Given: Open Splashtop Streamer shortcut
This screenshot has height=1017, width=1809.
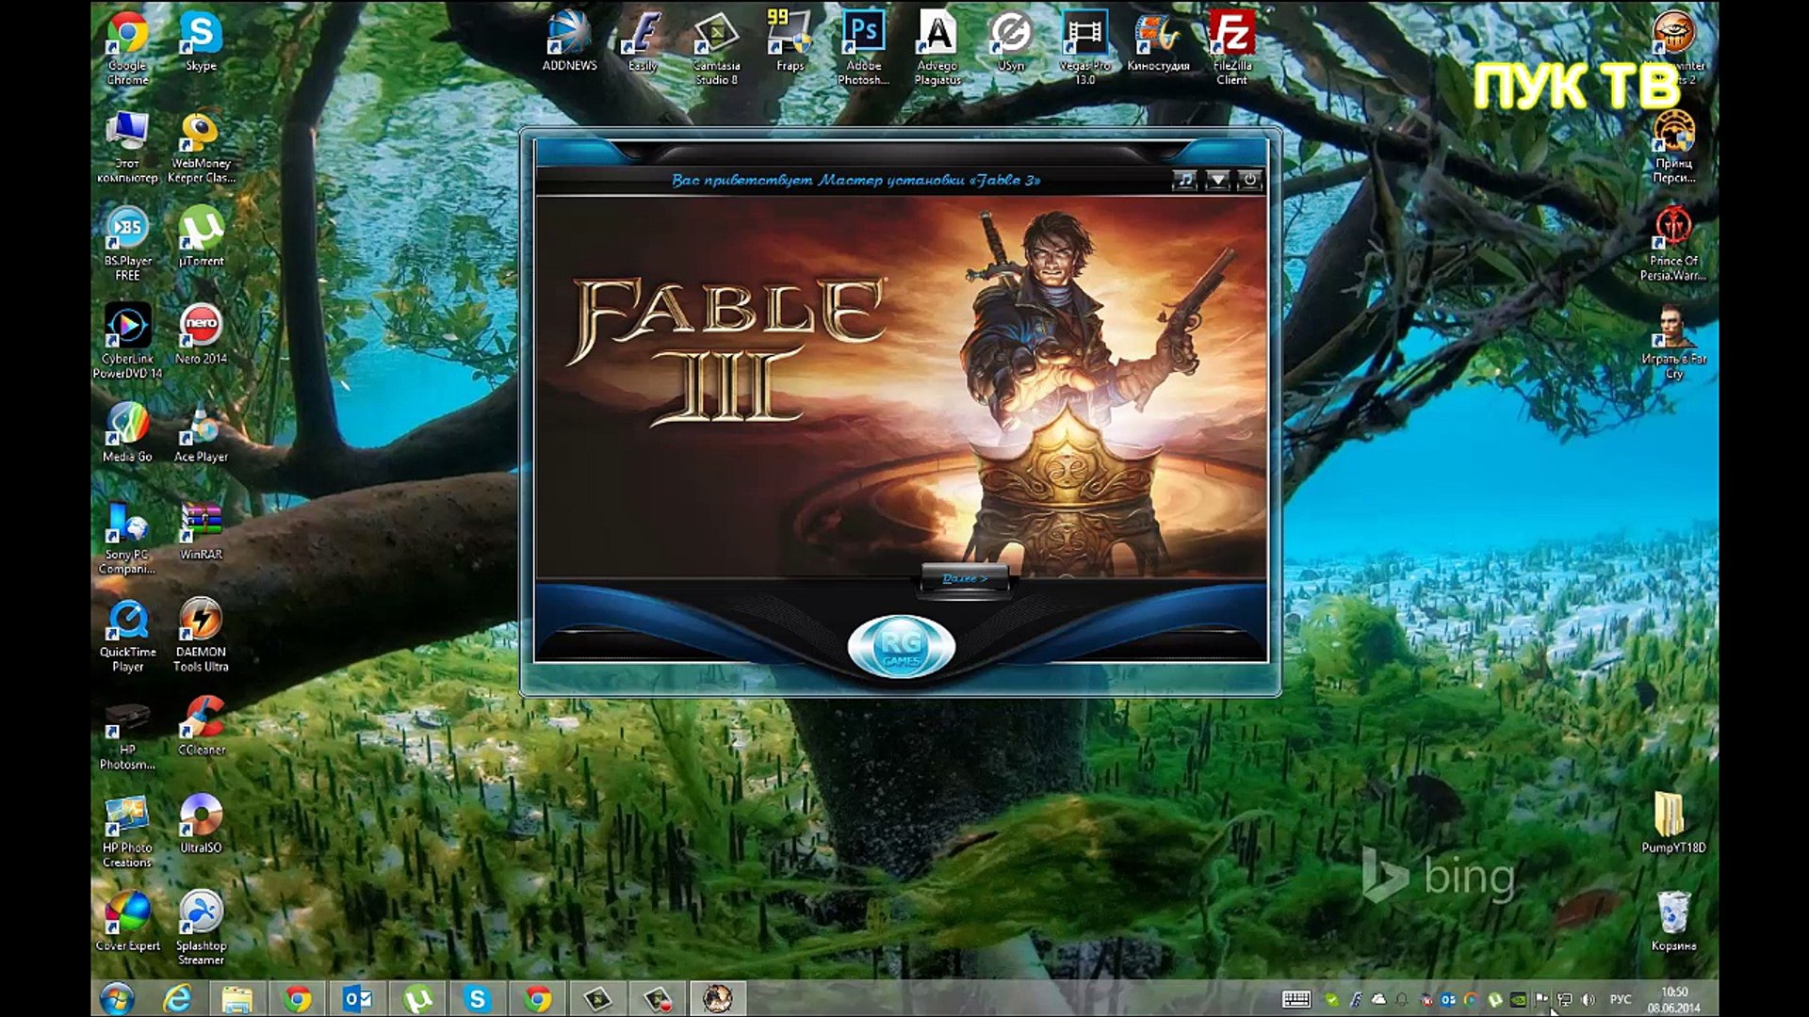Looking at the screenshot, I should click(201, 928).
